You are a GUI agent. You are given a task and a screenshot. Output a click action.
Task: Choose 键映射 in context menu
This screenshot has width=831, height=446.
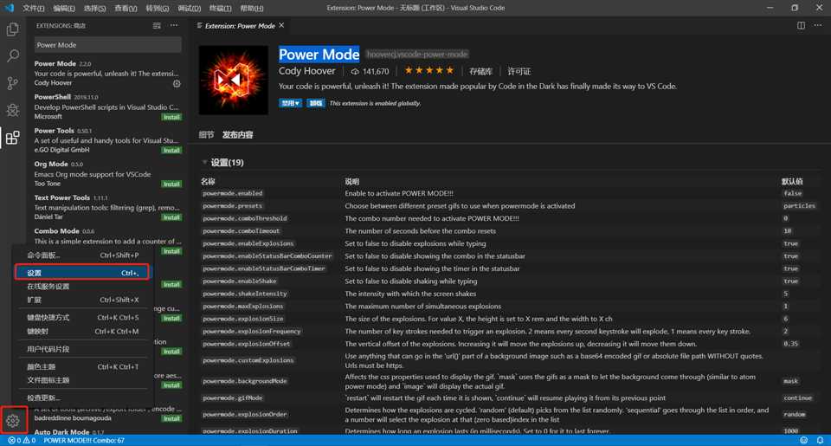(83, 331)
